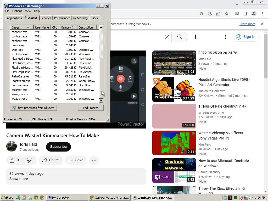Open the Idris Faid channel avatar
The width and height of the screenshot is (268, 201).
click(x=12, y=146)
